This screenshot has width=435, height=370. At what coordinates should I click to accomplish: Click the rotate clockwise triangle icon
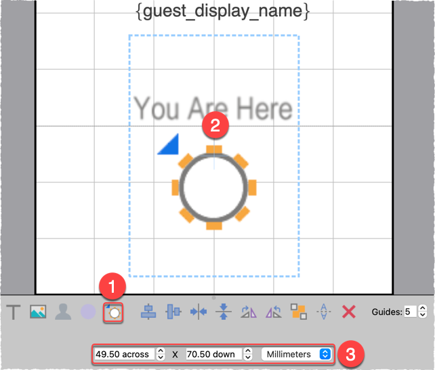(249, 312)
